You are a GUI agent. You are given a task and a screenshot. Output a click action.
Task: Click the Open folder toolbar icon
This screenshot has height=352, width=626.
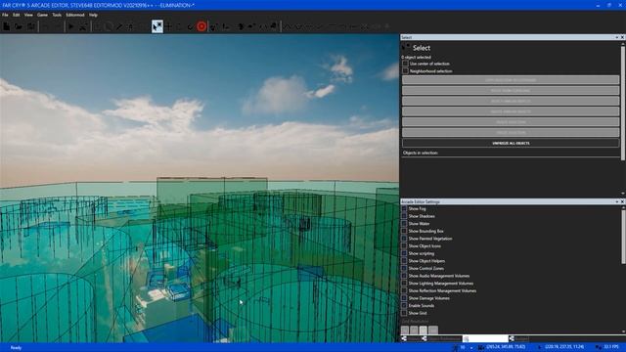tap(19, 26)
